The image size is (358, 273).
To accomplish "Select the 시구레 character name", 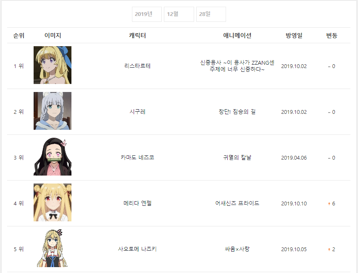I will (137, 112).
